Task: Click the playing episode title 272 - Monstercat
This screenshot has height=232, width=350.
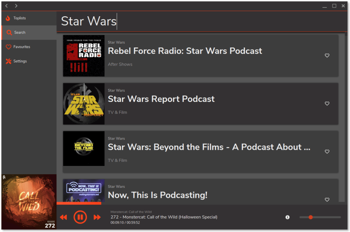Action: [x=164, y=217]
